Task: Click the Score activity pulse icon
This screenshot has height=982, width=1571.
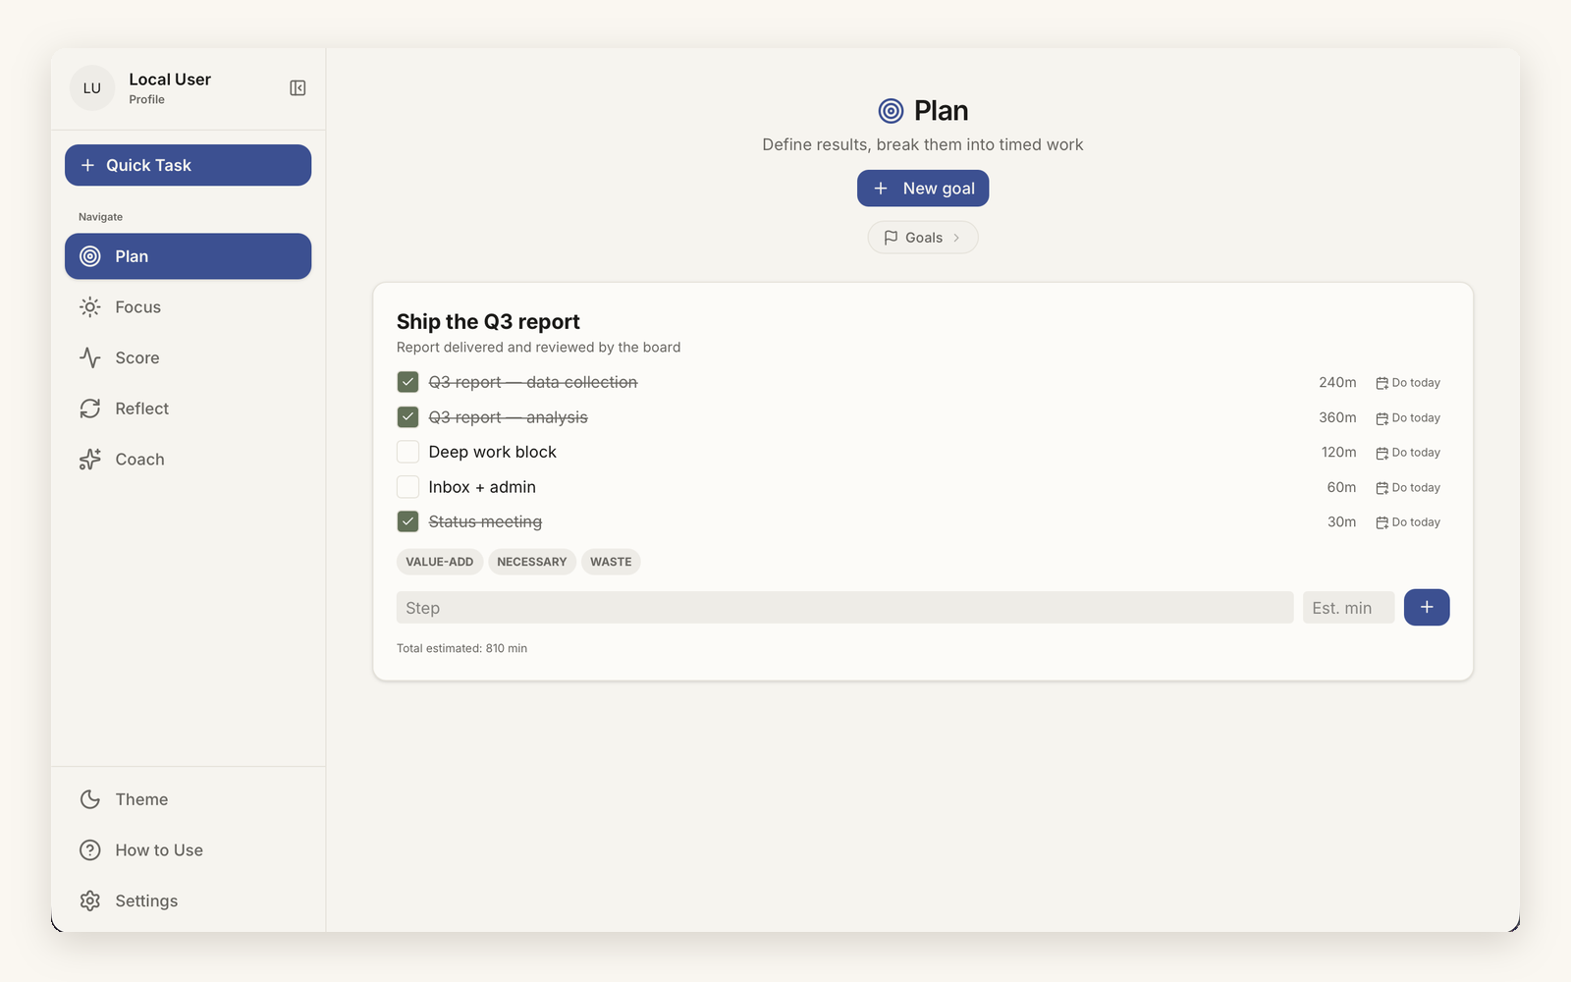Action: [90, 357]
